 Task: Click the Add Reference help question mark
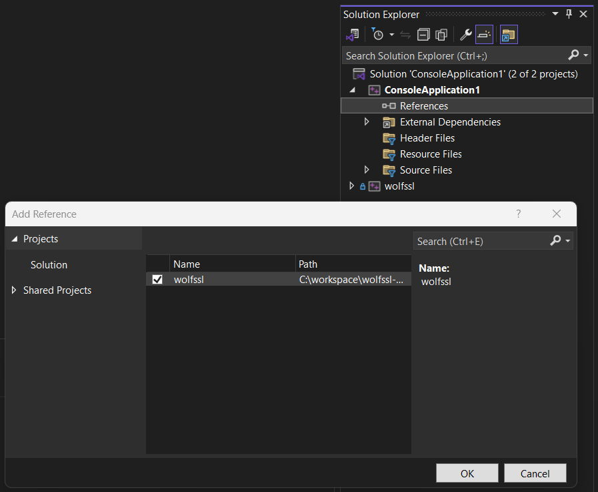click(x=518, y=214)
